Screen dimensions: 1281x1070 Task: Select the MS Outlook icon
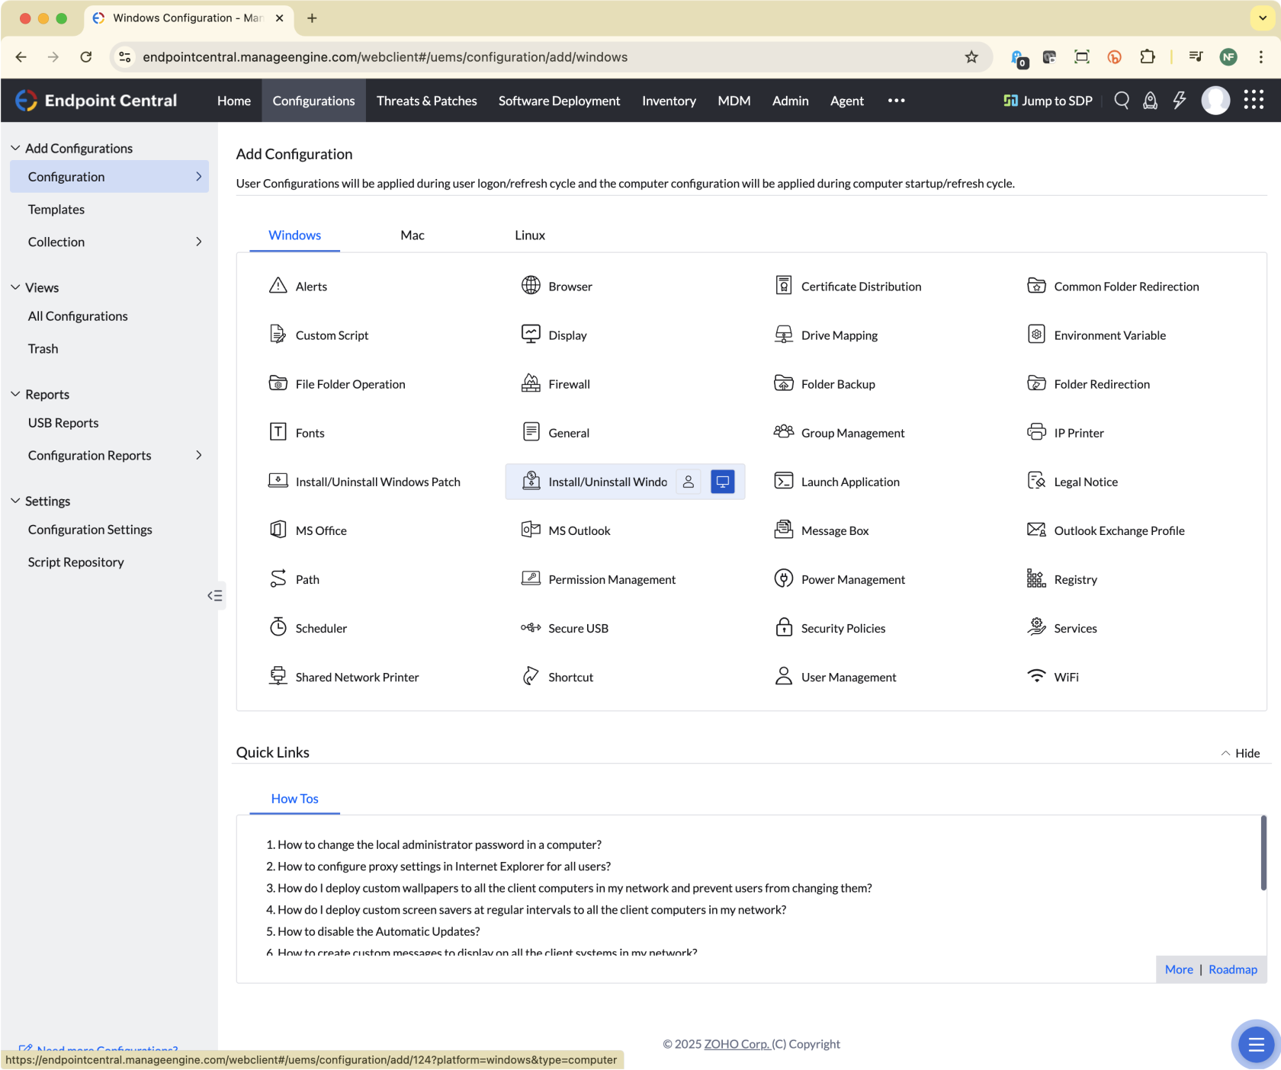pyautogui.click(x=531, y=530)
